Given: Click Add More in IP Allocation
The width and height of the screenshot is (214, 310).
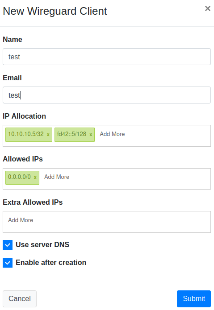Looking at the screenshot, I should point(112,134).
